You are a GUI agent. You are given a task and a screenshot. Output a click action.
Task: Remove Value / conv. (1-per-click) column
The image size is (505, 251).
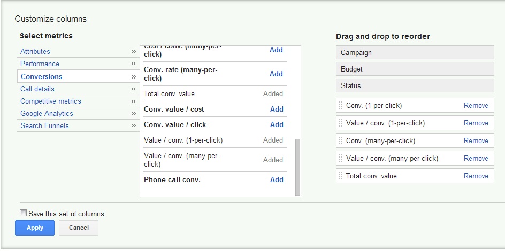pos(476,123)
